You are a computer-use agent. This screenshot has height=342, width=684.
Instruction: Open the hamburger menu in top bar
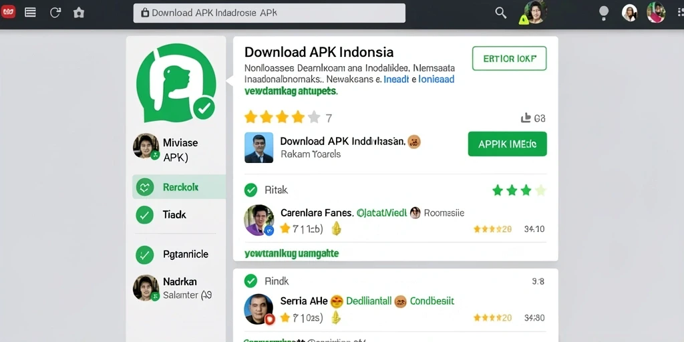31,12
